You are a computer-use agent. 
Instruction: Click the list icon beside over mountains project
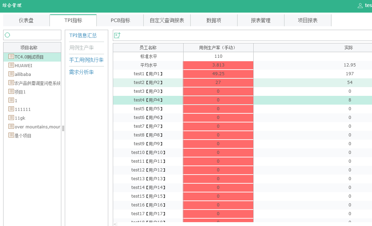click(11, 127)
